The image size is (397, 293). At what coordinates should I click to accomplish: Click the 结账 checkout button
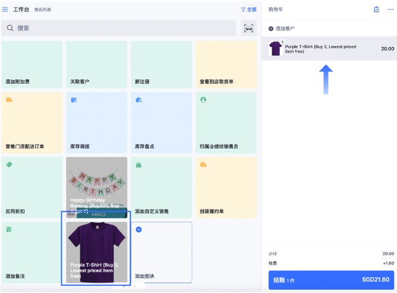[331, 279]
